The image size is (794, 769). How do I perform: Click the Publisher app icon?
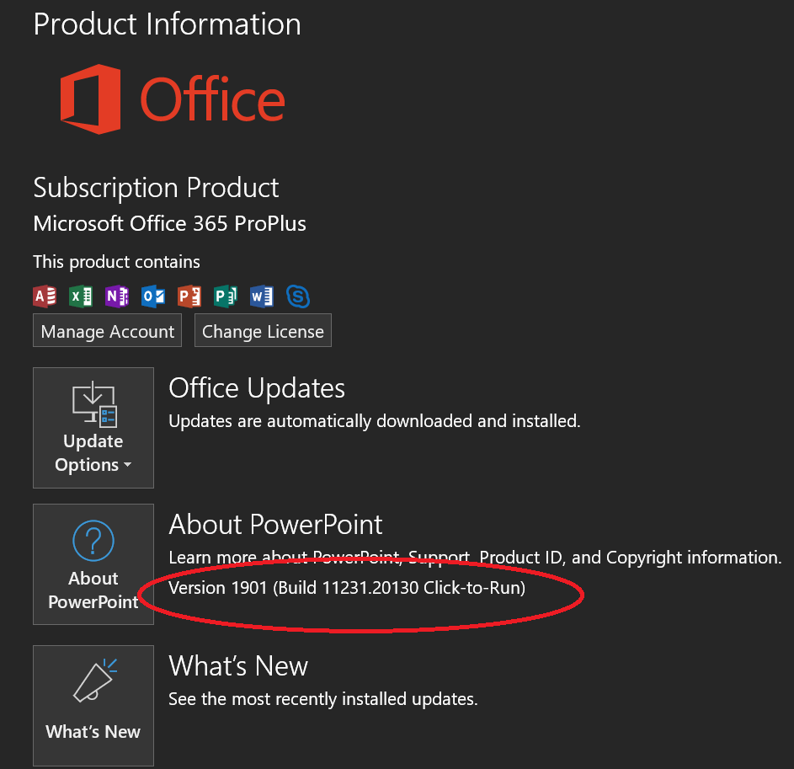226,296
